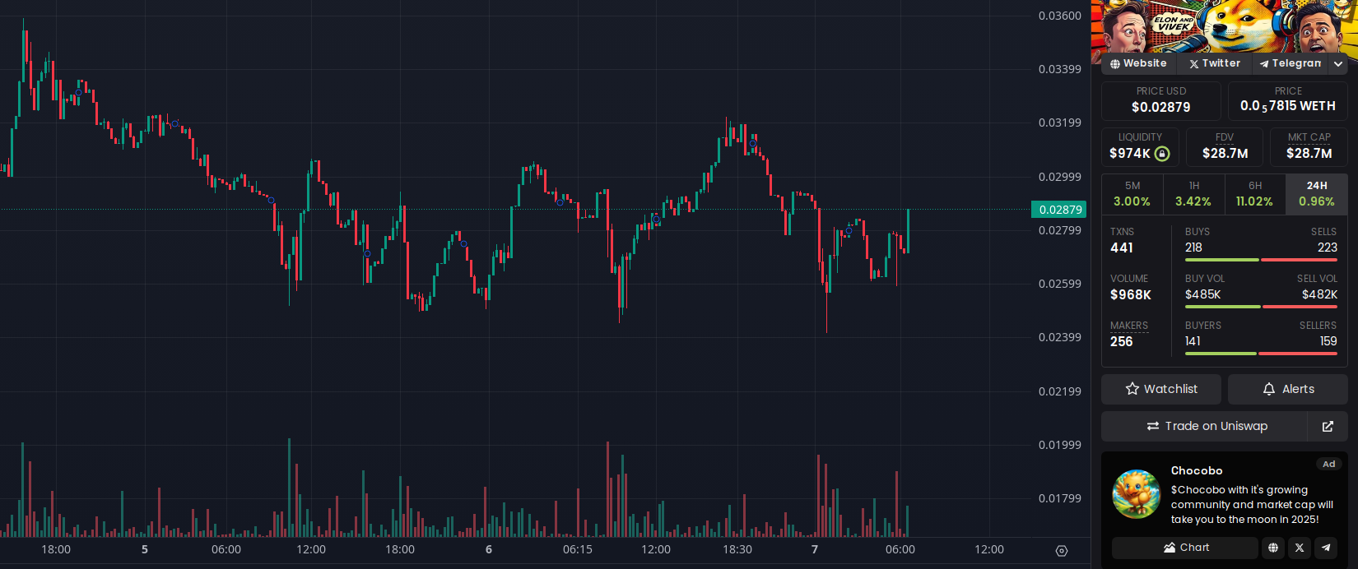Open Chocobo ad's Telegram icon

click(x=1326, y=548)
